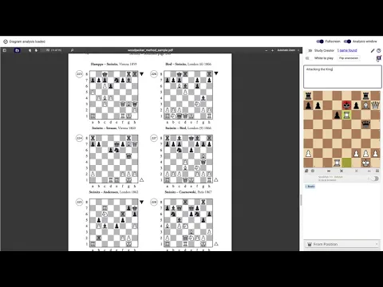Image resolution: width=383 pixels, height=287 pixels.
Task: Click the black rook on g8
Action: [365, 96]
